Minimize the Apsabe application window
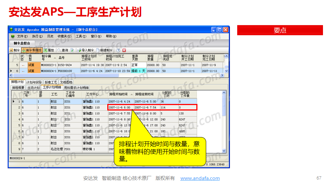This screenshot has height=185, width=331. click(x=214, y=30)
